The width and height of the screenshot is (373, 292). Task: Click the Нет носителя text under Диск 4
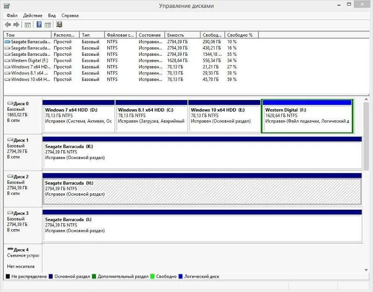click(21, 266)
